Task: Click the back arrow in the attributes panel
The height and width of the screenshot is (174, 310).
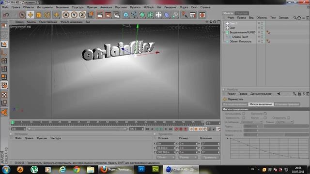Action: point(279,94)
